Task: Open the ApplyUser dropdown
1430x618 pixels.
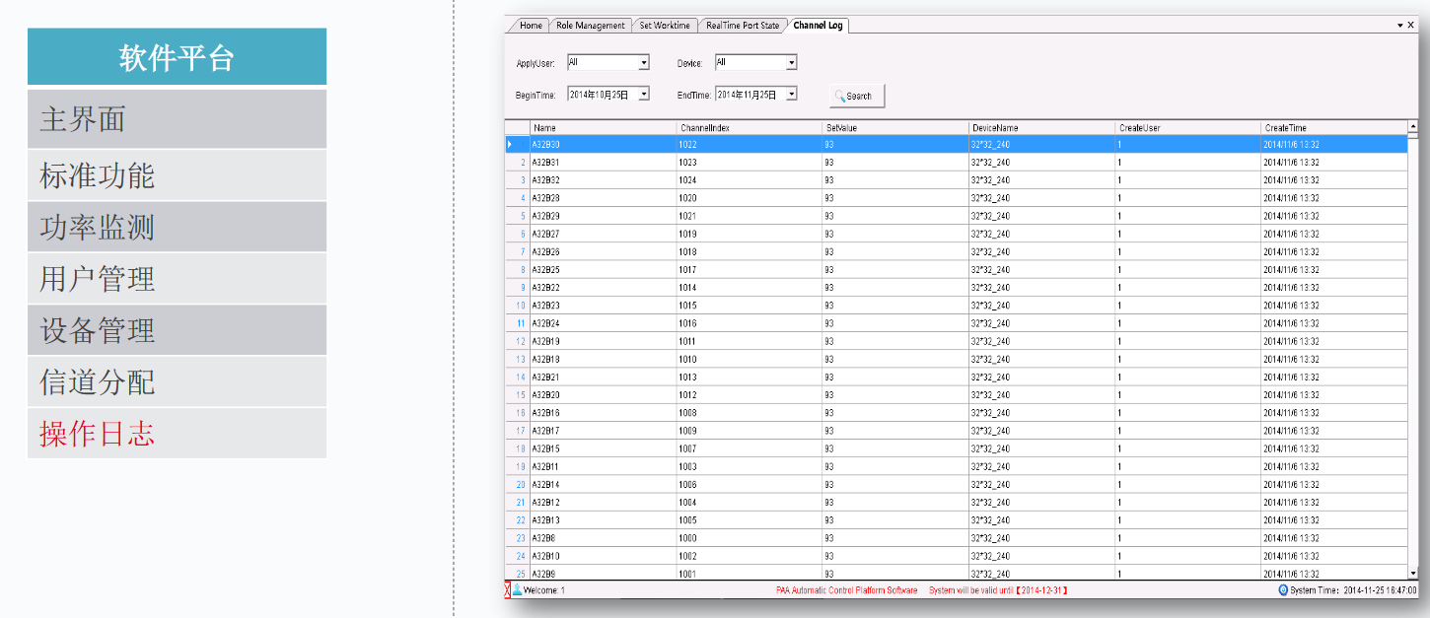Action: tap(644, 63)
